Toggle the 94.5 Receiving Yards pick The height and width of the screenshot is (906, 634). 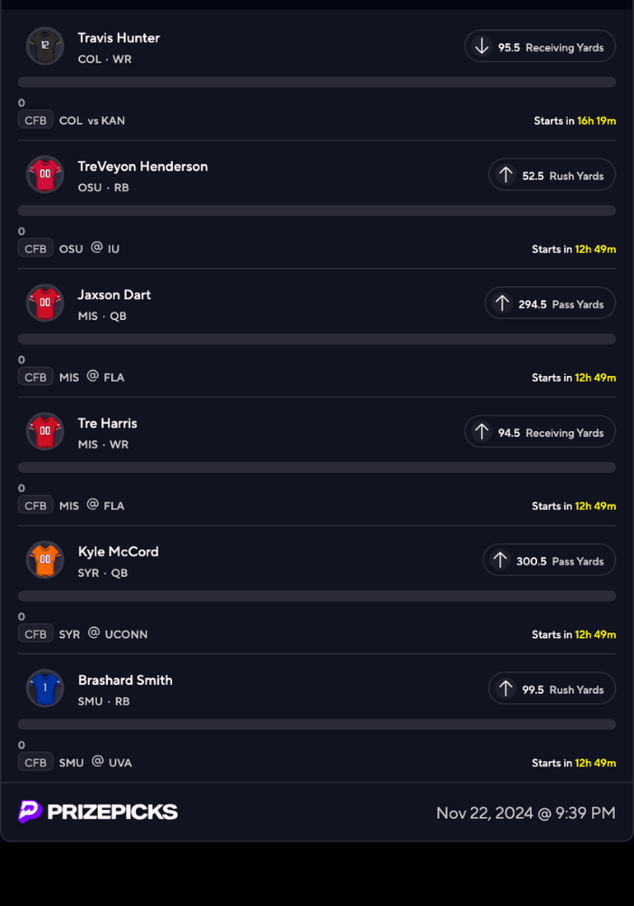[x=540, y=432]
